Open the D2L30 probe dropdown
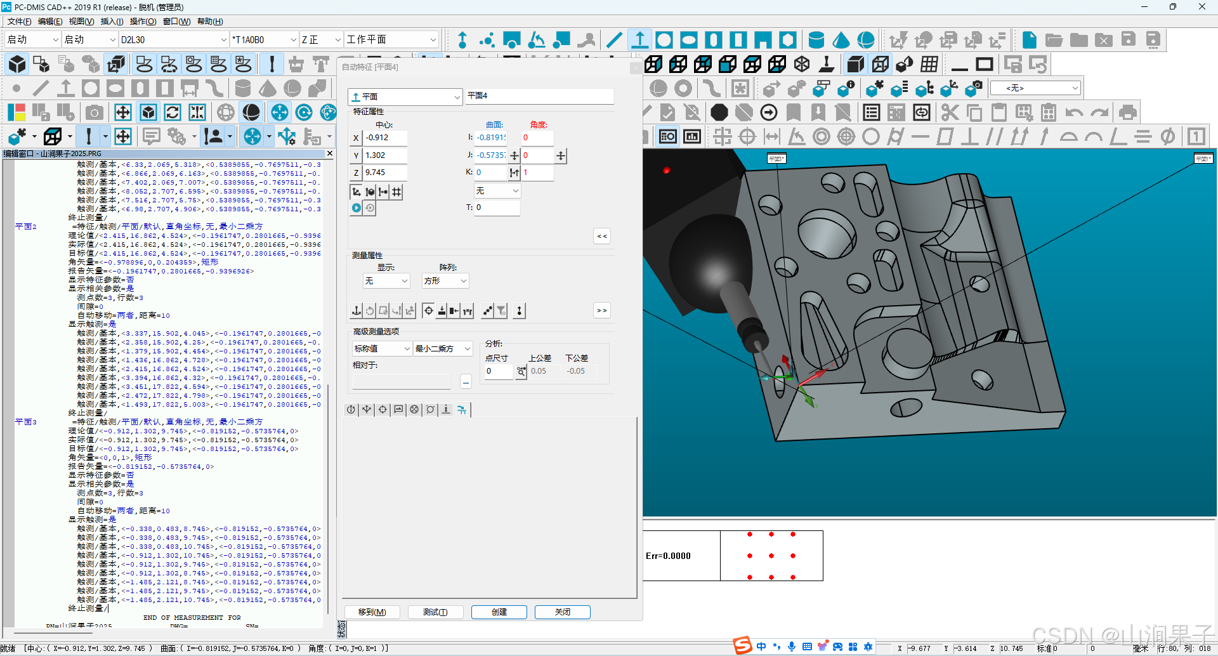Image resolution: width=1218 pixels, height=656 pixels. pyautogui.click(x=173, y=39)
